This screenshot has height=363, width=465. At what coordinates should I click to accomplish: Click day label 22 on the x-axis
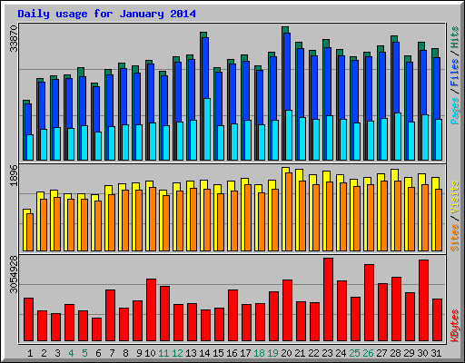click(x=313, y=353)
